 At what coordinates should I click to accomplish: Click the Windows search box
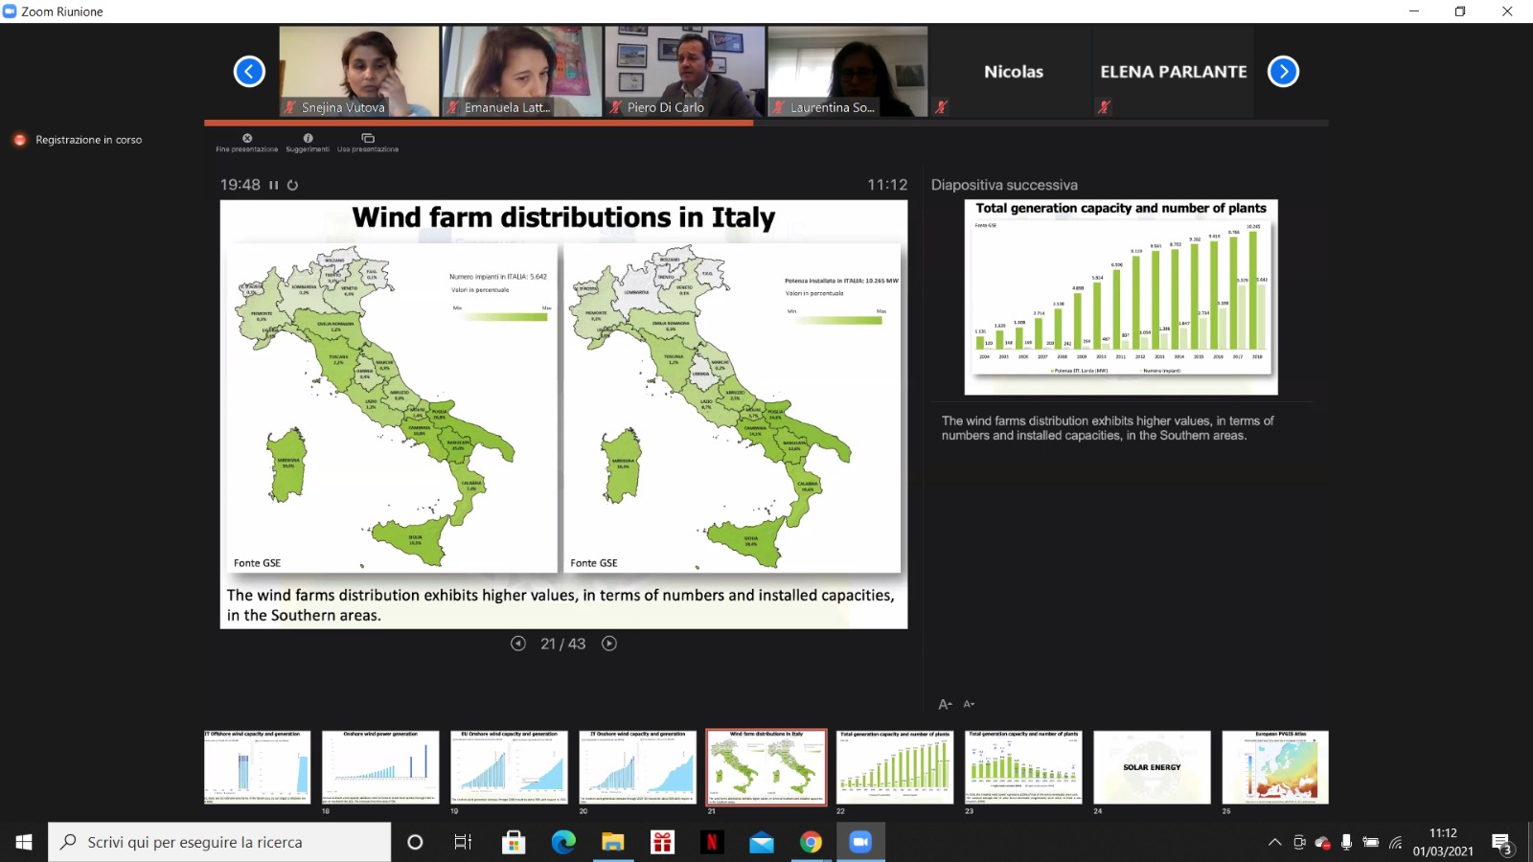(x=220, y=843)
